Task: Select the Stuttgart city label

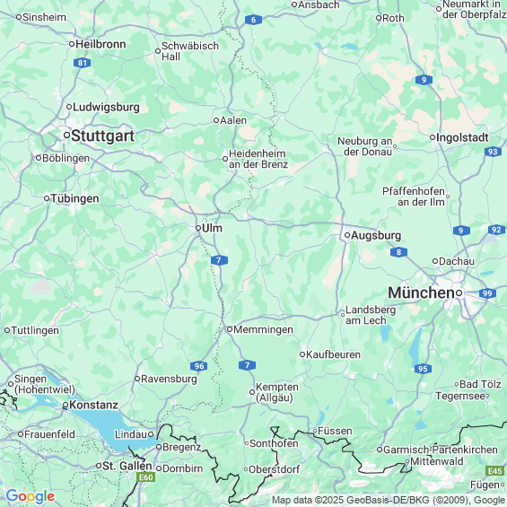Action: coord(102,135)
